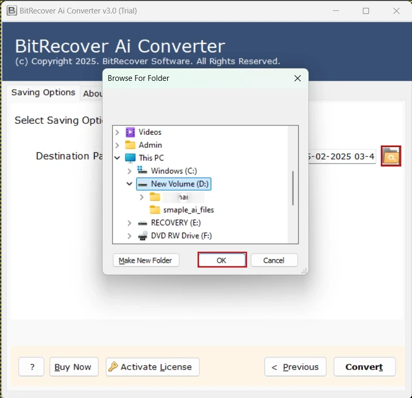
Task: Expand the Windows (C:) drive node
Action: (x=129, y=171)
